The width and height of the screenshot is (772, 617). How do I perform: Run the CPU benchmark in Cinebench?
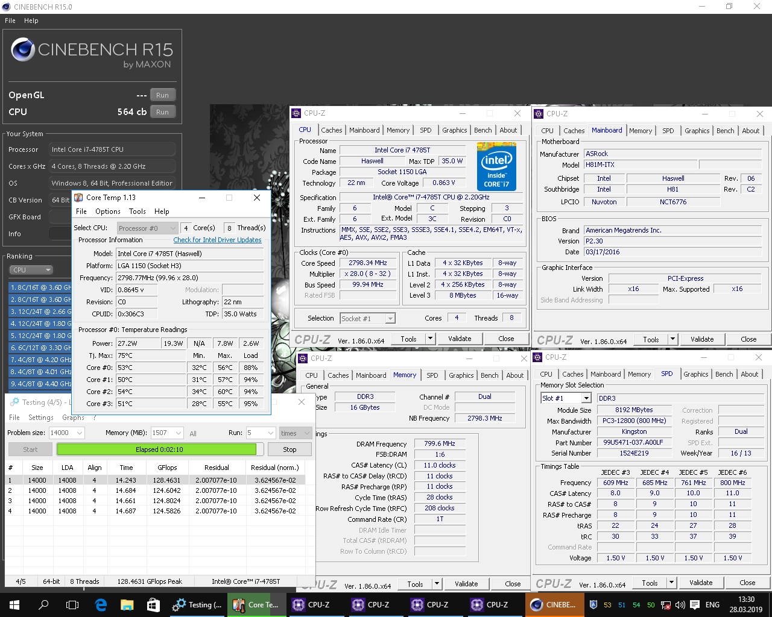[x=163, y=112]
